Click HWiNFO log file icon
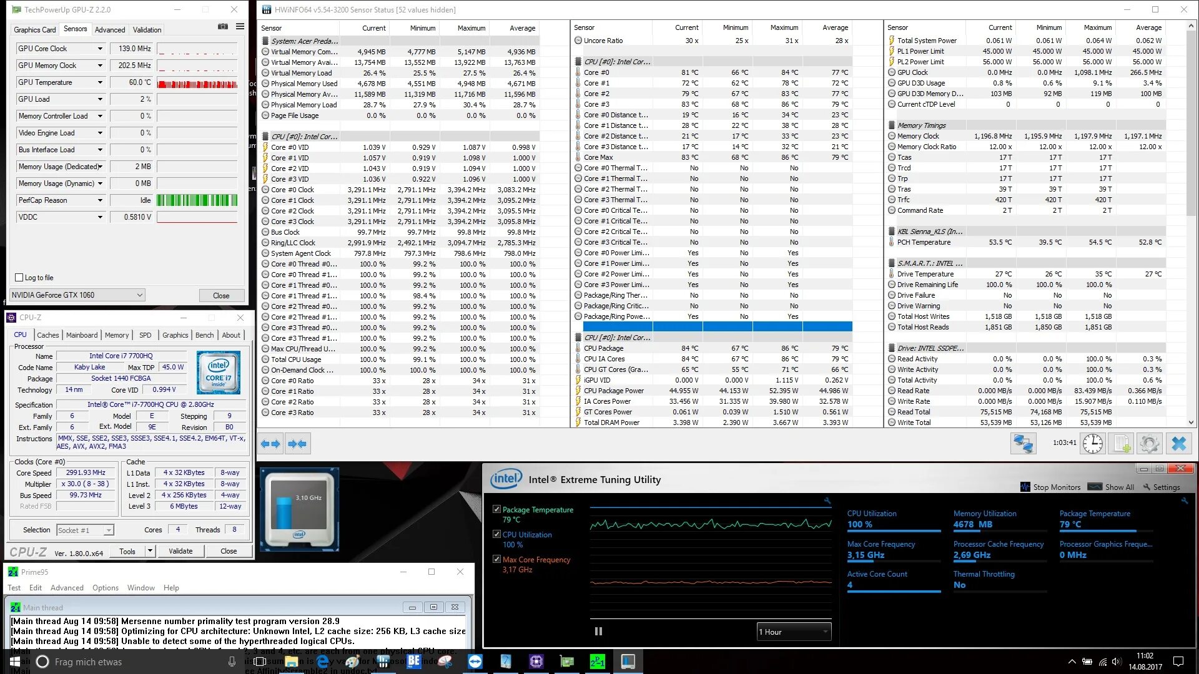The width and height of the screenshot is (1199, 674). pos(1122,444)
